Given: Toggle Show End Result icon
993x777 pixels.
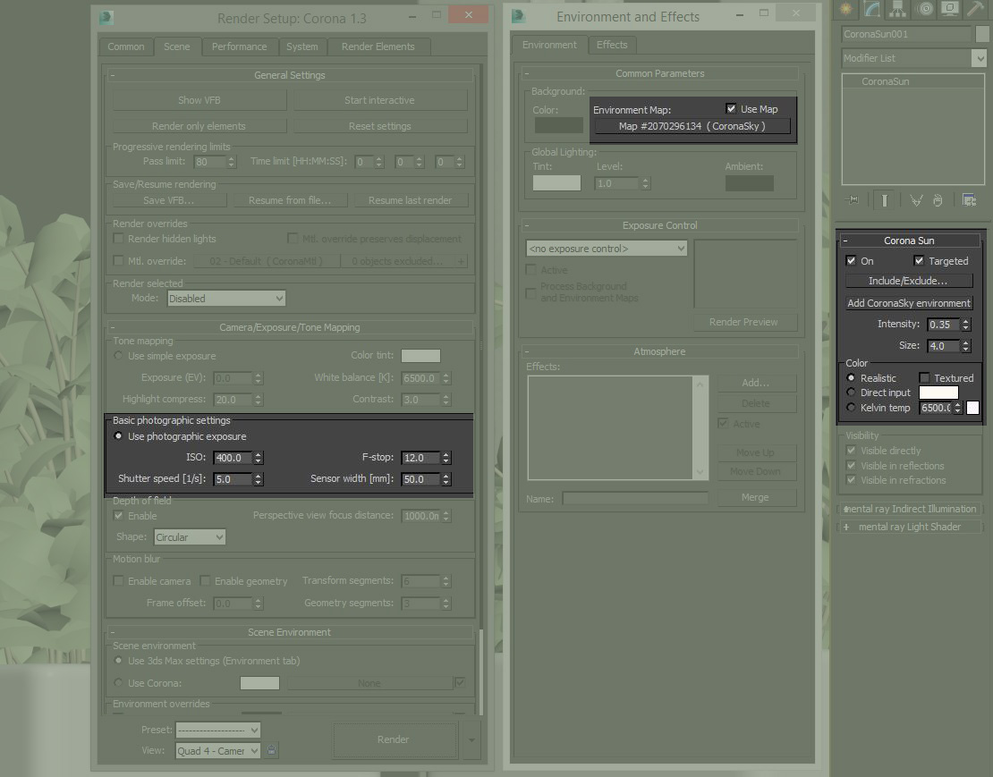Looking at the screenshot, I should (x=885, y=200).
